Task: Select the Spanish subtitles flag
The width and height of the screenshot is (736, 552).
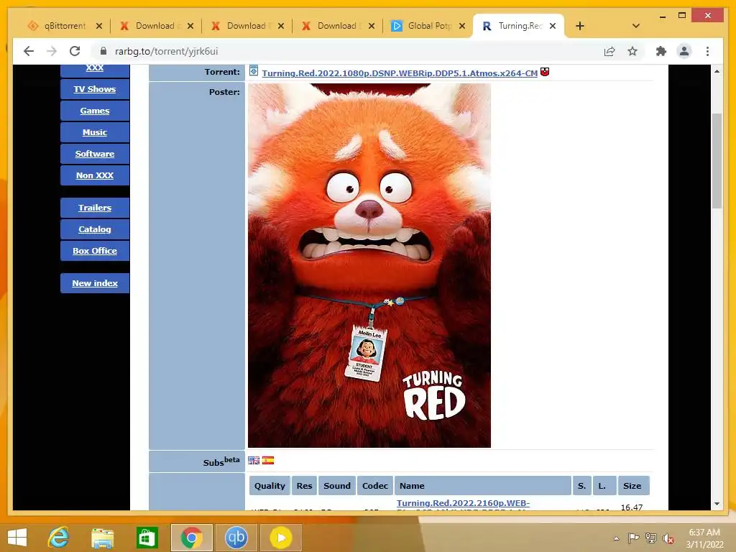Action: [268, 461]
